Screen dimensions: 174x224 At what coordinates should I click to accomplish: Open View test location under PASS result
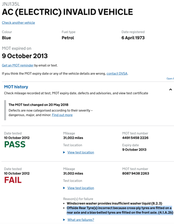81,152
